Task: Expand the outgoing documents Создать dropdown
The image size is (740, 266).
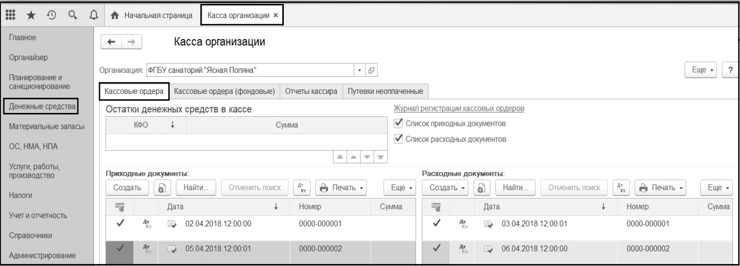Action: (x=450, y=188)
